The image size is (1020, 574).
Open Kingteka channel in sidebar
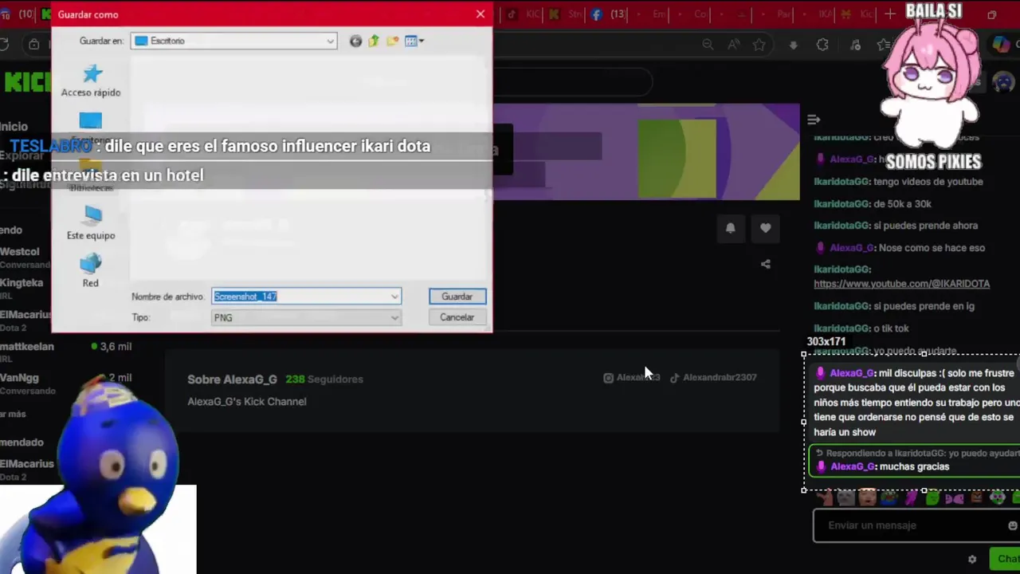[24, 288]
